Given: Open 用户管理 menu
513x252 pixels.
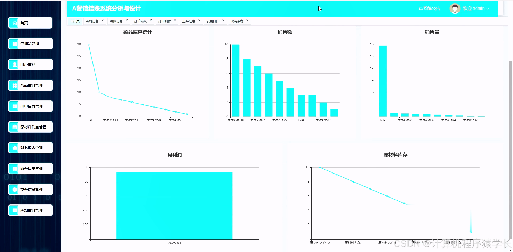Looking at the screenshot, I should coord(30,65).
